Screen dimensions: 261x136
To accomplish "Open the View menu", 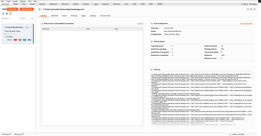I will coord(30,1).
